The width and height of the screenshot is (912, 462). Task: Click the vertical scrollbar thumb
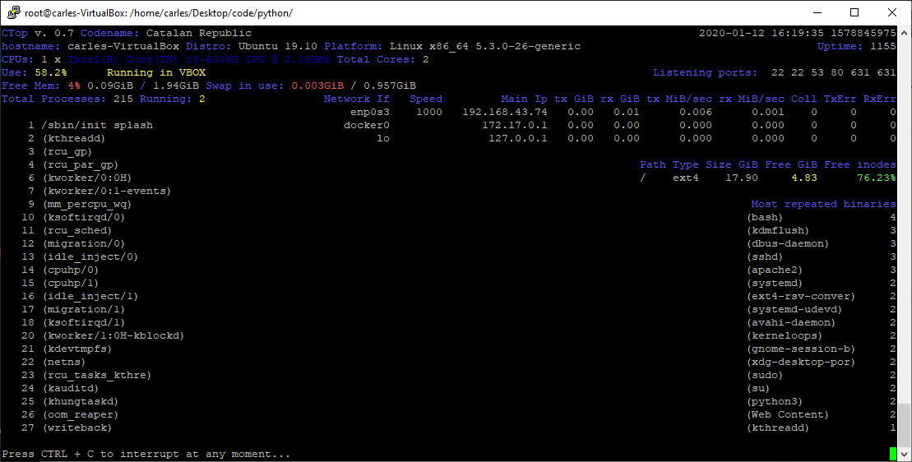[x=904, y=424]
